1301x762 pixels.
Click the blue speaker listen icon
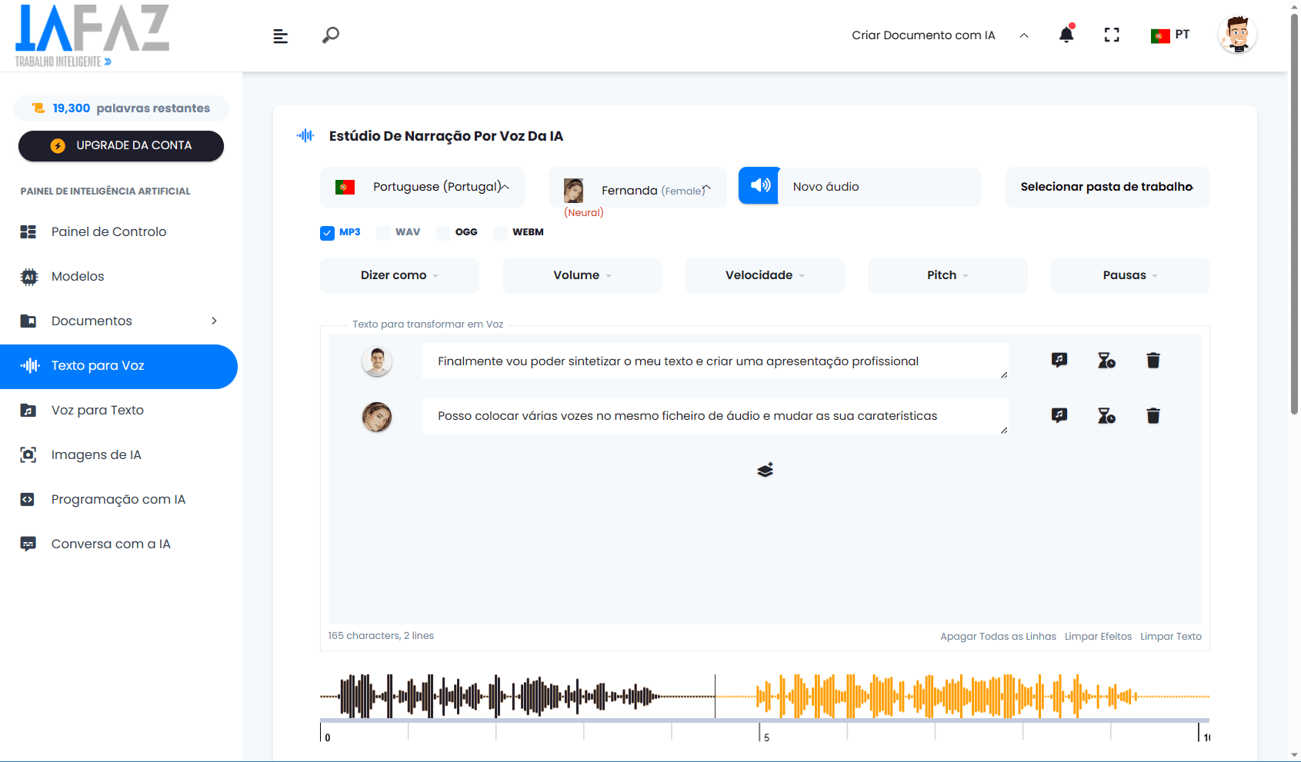(759, 186)
